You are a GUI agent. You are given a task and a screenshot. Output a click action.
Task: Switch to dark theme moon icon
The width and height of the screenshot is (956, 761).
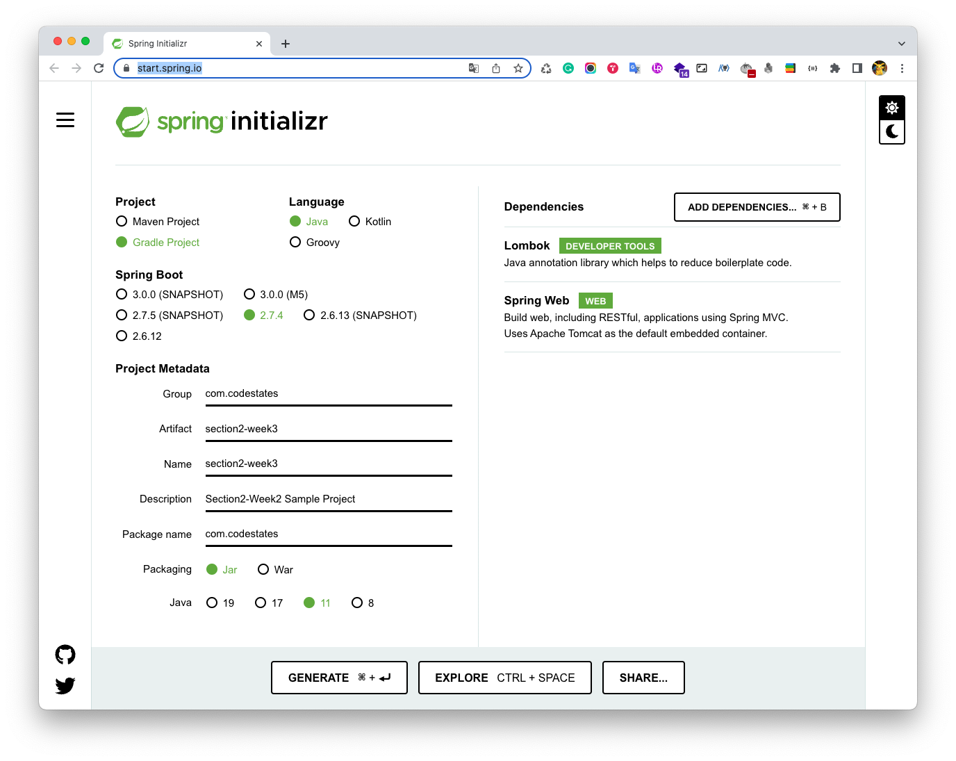892,131
